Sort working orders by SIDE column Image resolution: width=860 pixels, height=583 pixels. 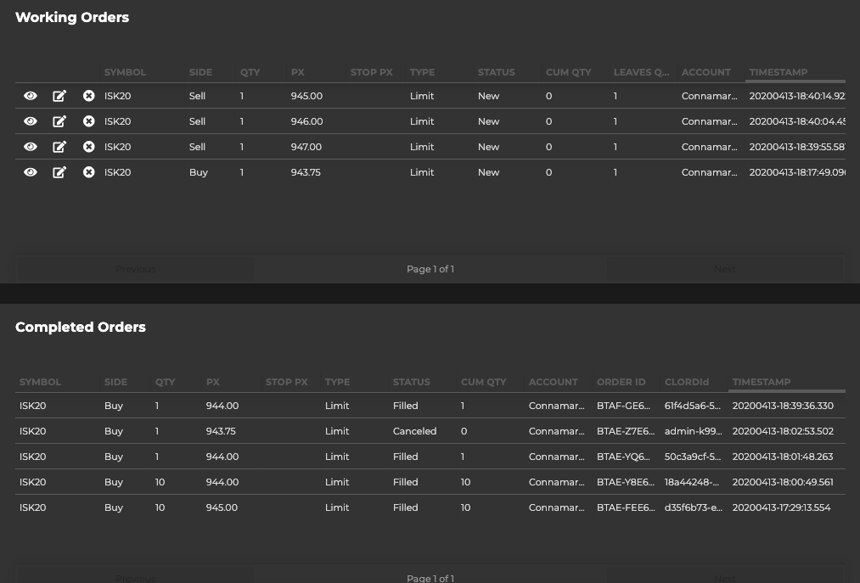coord(200,72)
